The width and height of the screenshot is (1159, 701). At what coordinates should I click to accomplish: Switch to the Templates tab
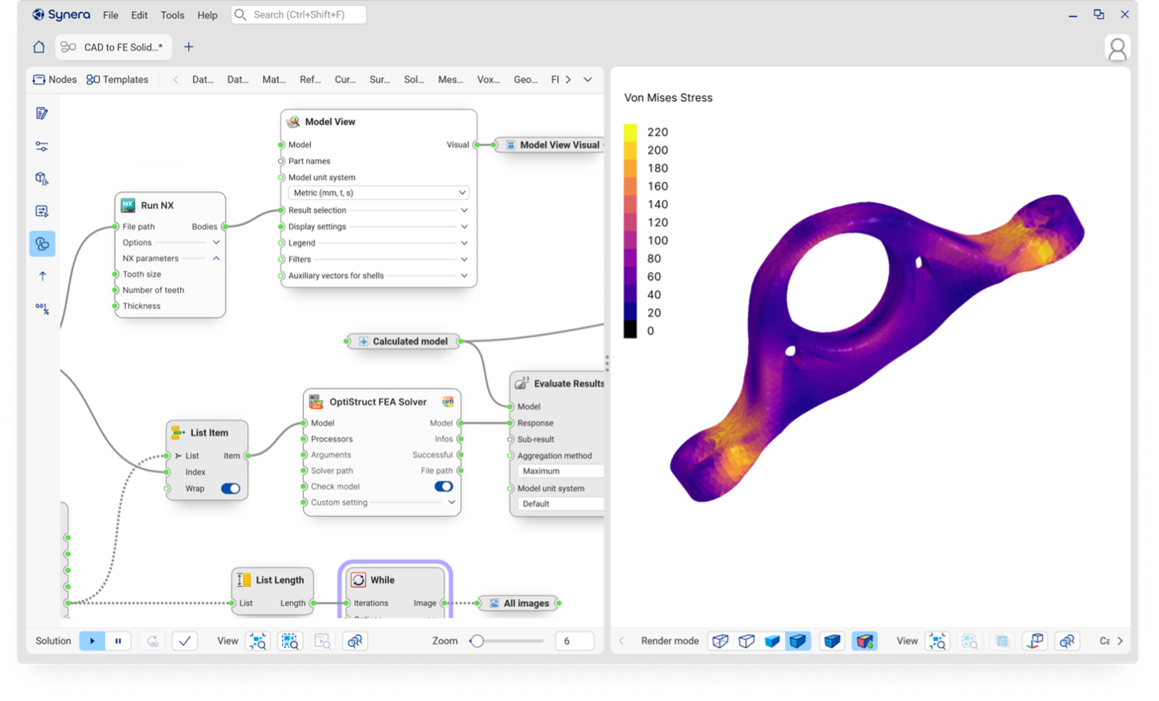click(118, 79)
